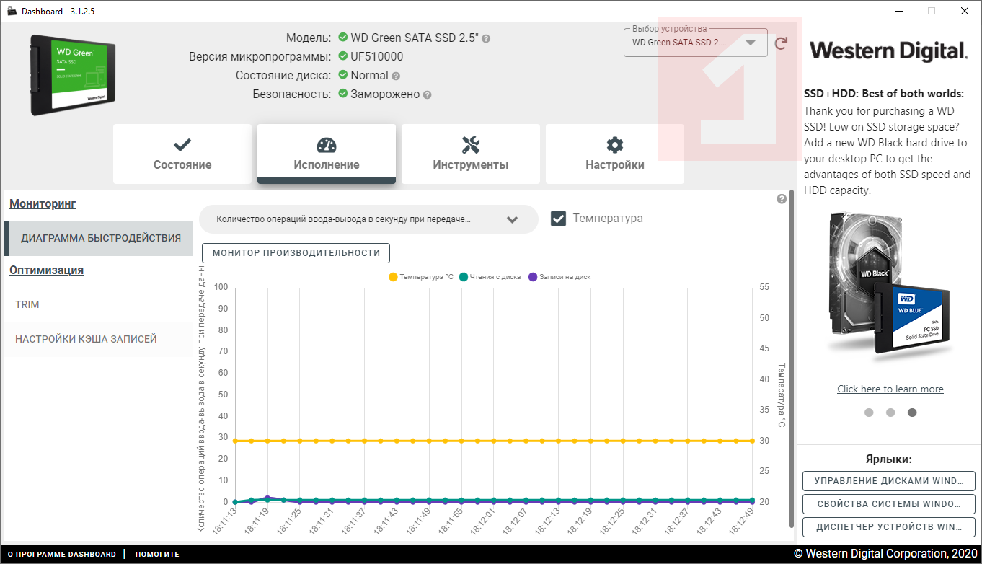Open Диспетчер устройств Windows shortcut

click(889, 527)
